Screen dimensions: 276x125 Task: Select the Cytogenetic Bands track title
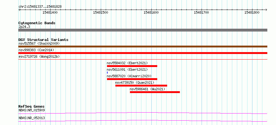click(37, 23)
